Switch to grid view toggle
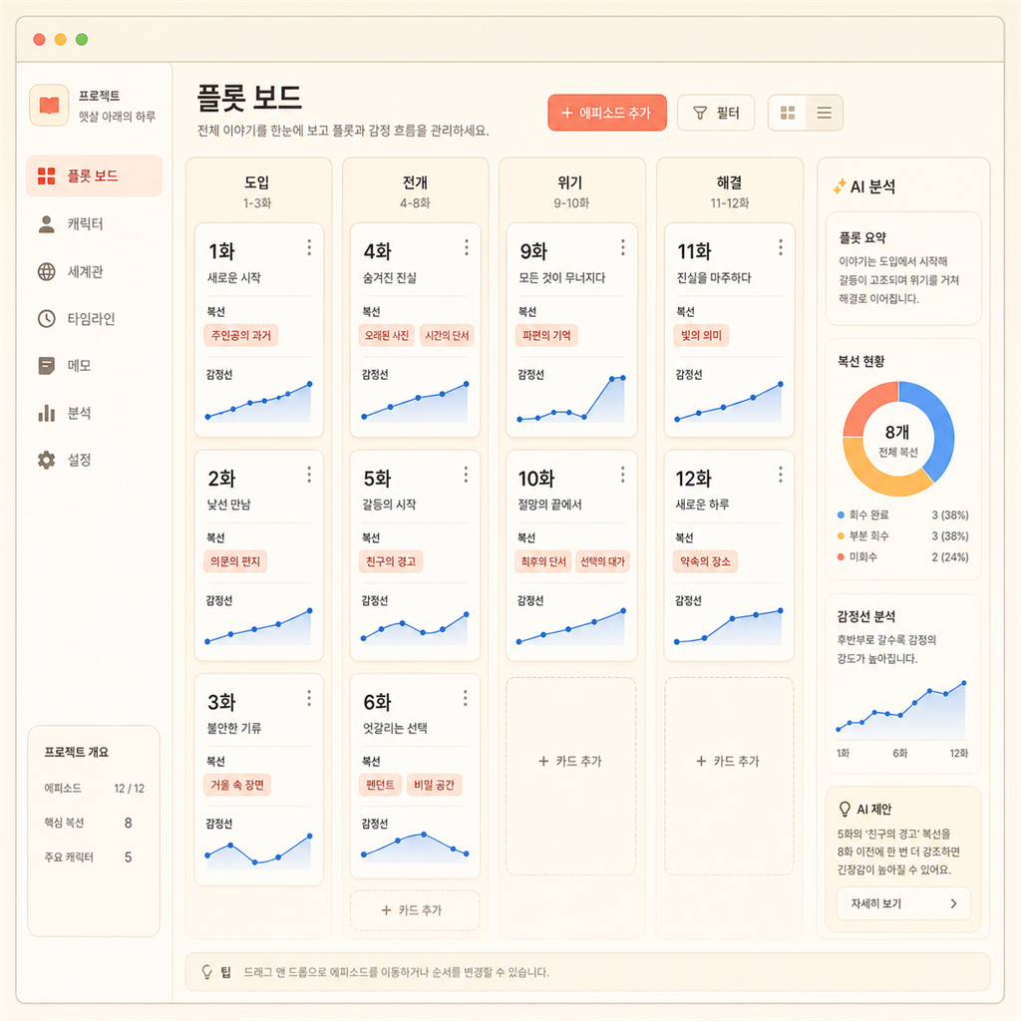1021x1021 pixels. pyautogui.click(x=788, y=113)
